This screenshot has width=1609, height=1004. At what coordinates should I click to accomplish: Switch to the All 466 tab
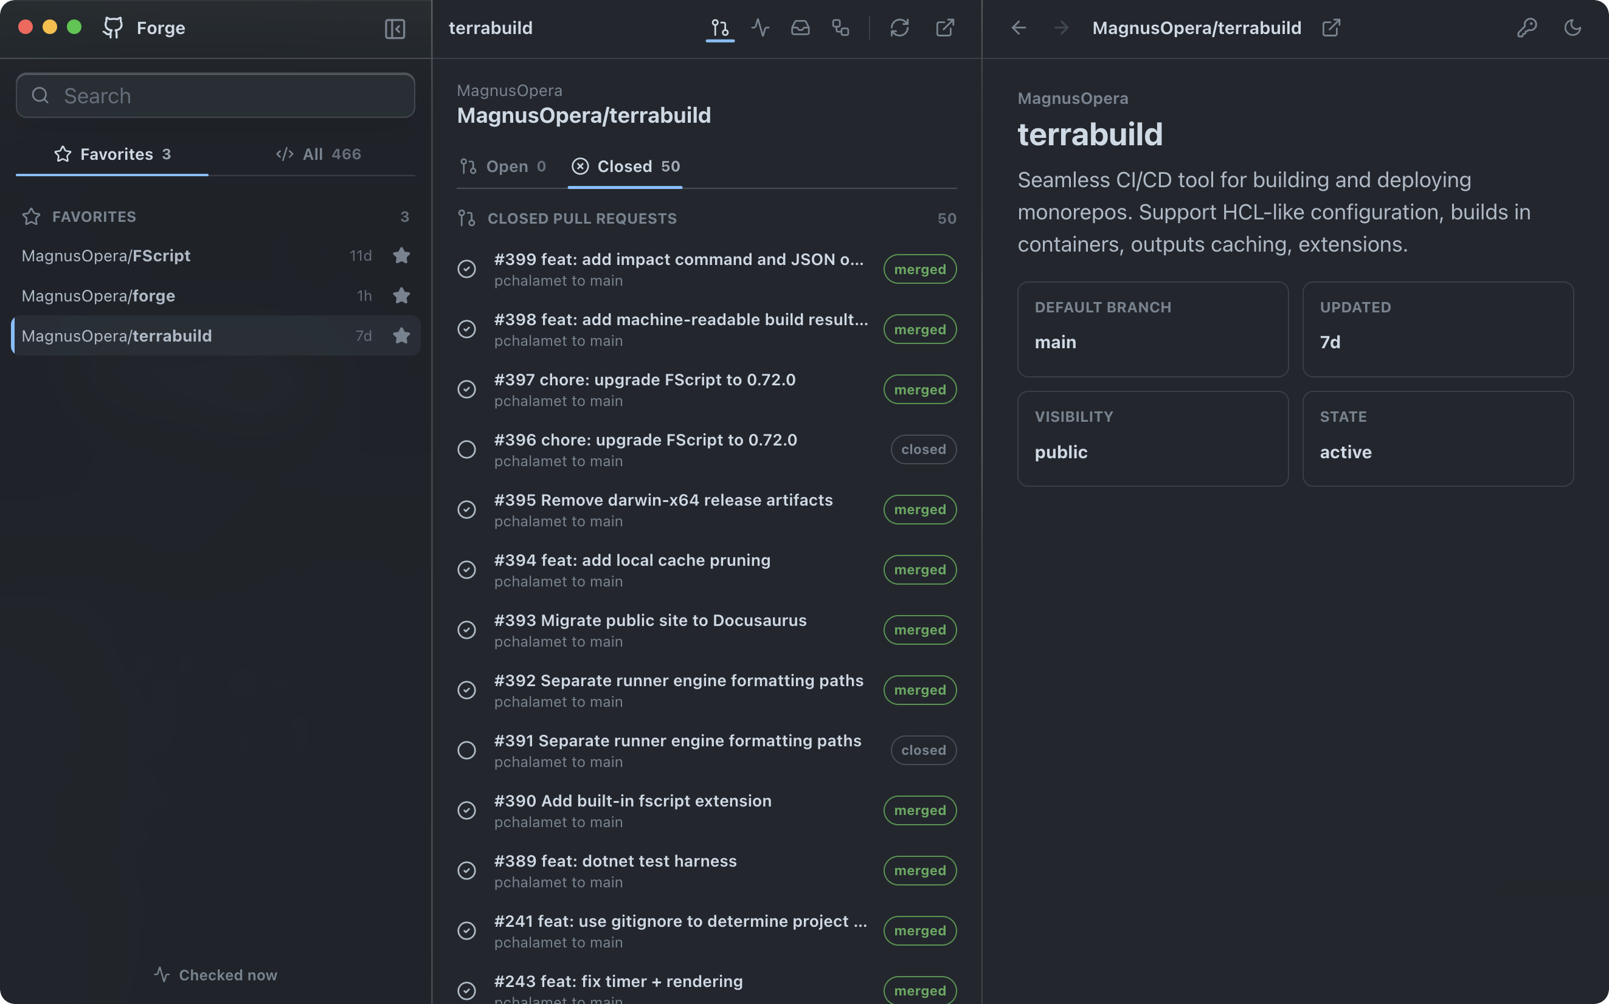click(x=318, y=154)
